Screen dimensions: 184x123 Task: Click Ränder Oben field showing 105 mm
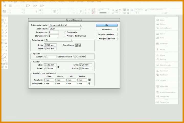point(51,65)
